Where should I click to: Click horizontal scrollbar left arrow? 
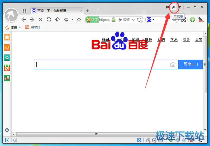[x=14, y=134]
